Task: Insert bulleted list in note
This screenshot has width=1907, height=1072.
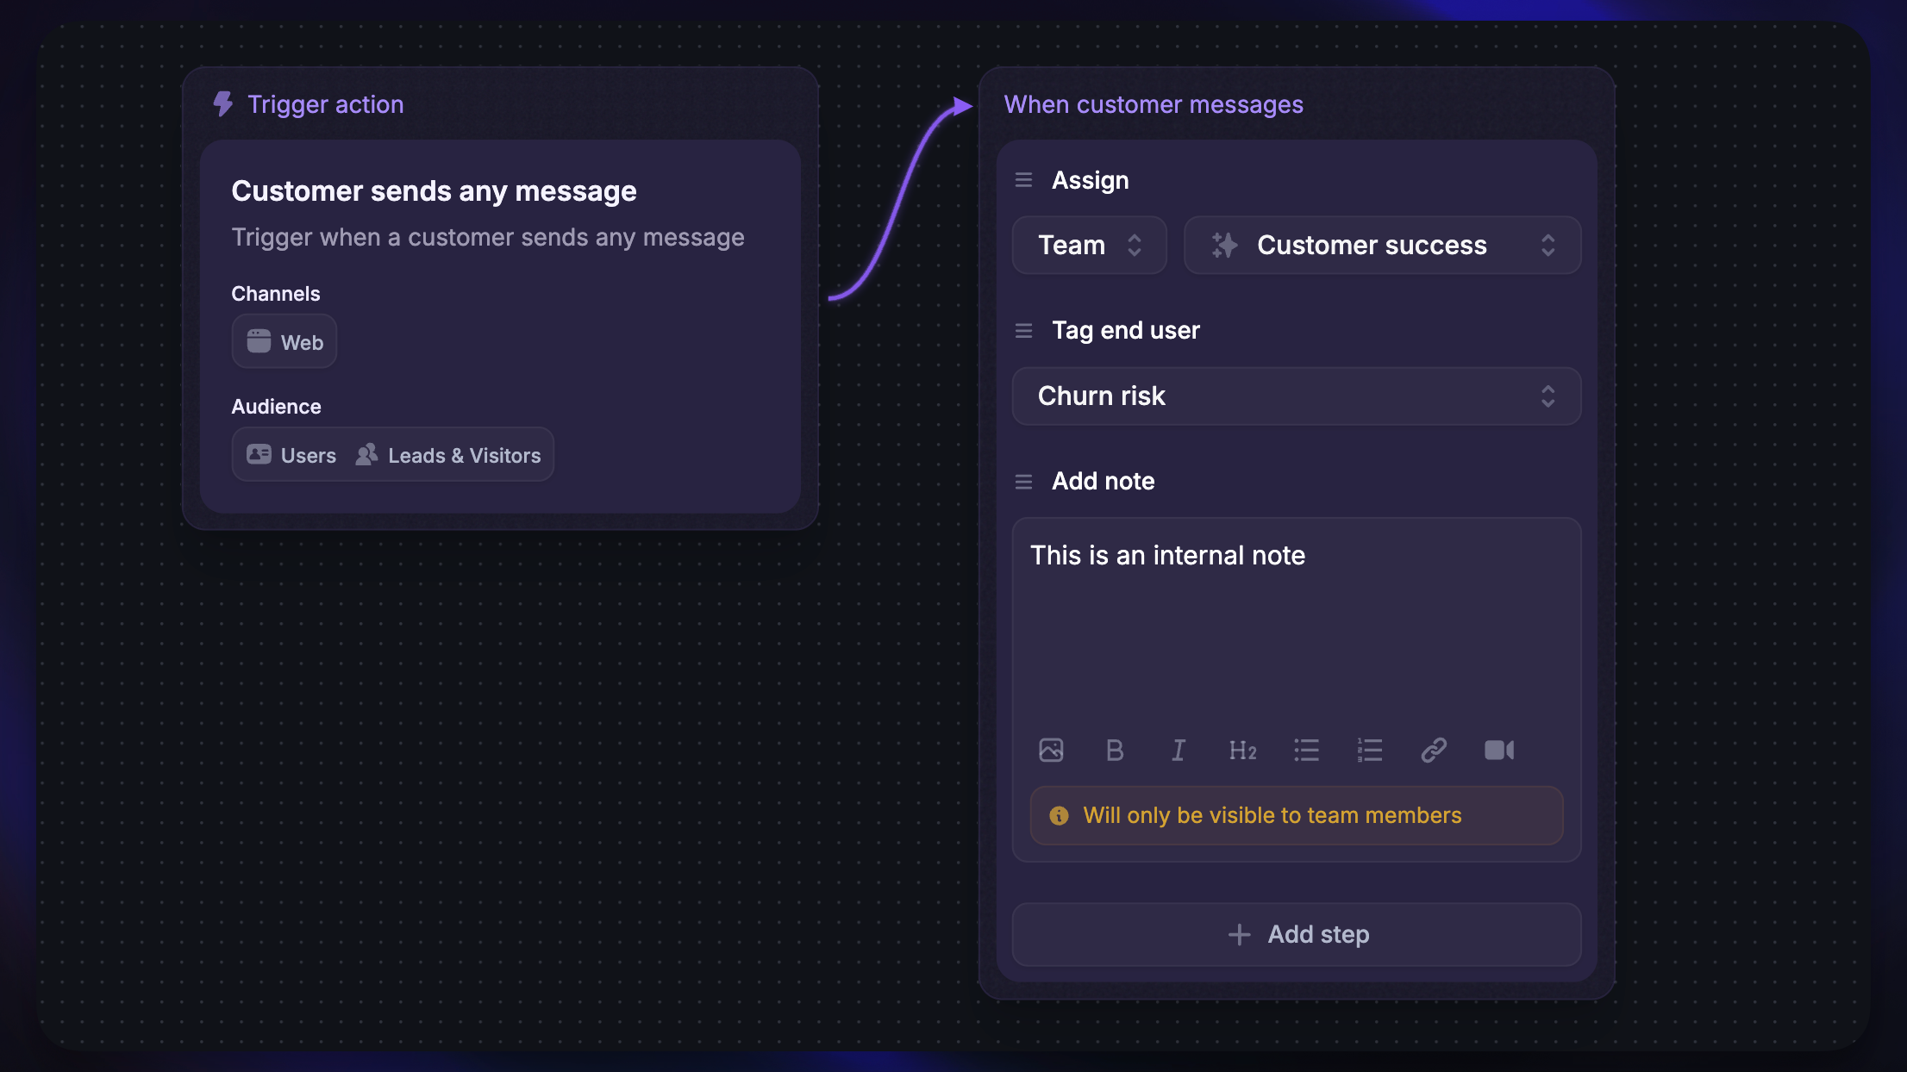Action: click(x=1306, y=750)
